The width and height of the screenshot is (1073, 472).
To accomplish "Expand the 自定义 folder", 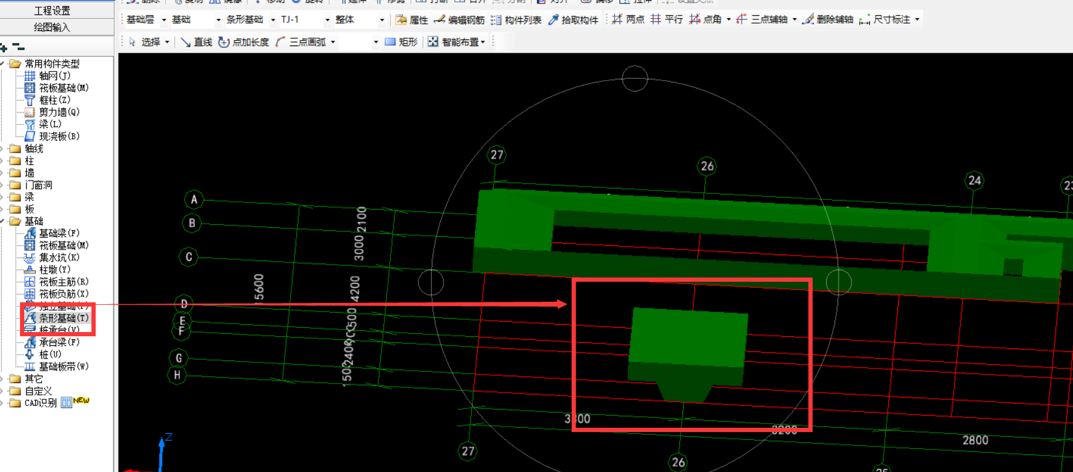I will point(2,391).
